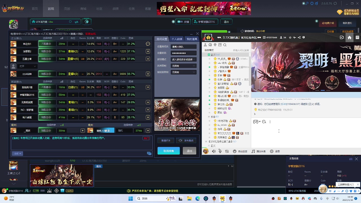The image size is (361, 203).
Task: Open 商城 in top navigation
Action: [x=83, y=9]
